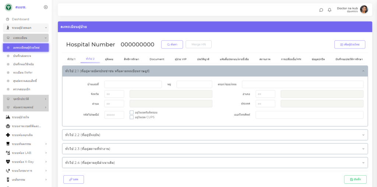Click the เบอร์โทรศัพท์ phone number input field
Viewport: 377px width, 187px height.
click(x=309, y=115)
